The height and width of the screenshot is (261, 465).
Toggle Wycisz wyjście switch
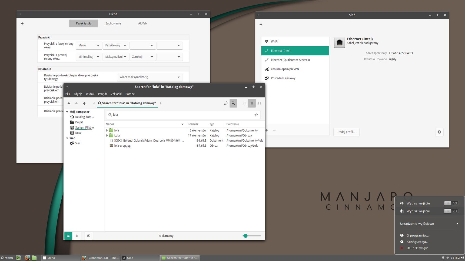click(x=451, y=203)
